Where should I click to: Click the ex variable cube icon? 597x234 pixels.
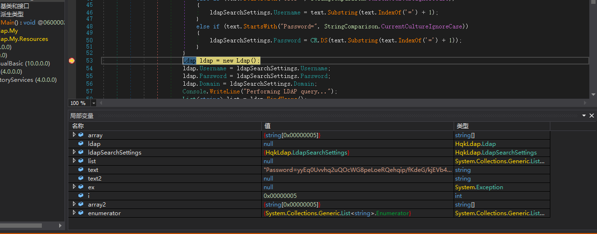[81, 187]
